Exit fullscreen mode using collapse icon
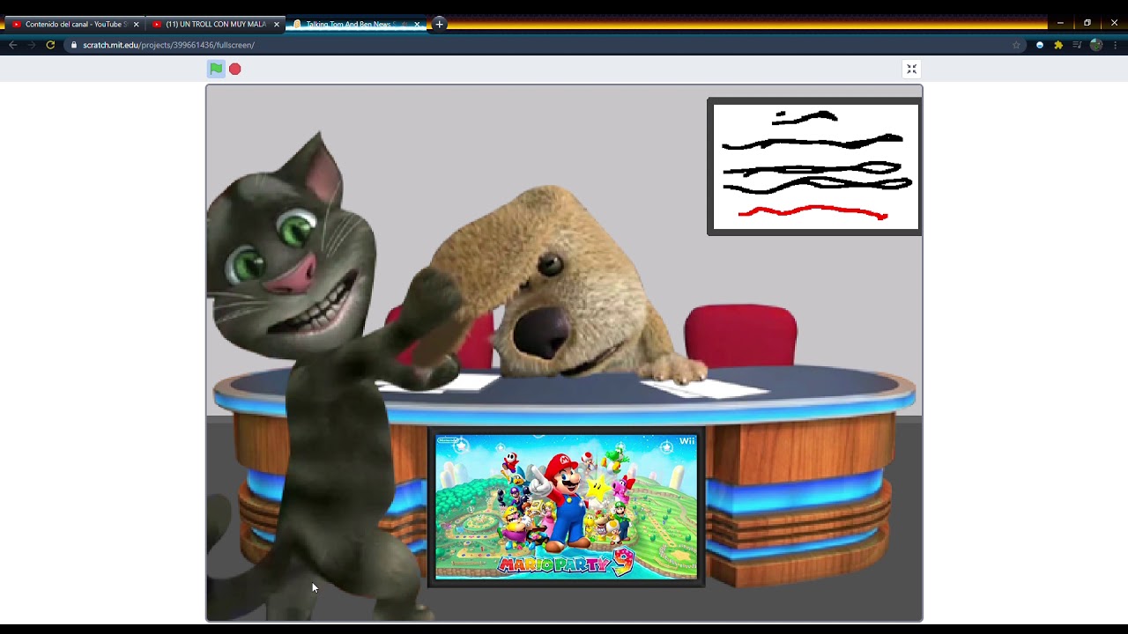The height and width of the screenshot is (634, 1128). (912, 69)
